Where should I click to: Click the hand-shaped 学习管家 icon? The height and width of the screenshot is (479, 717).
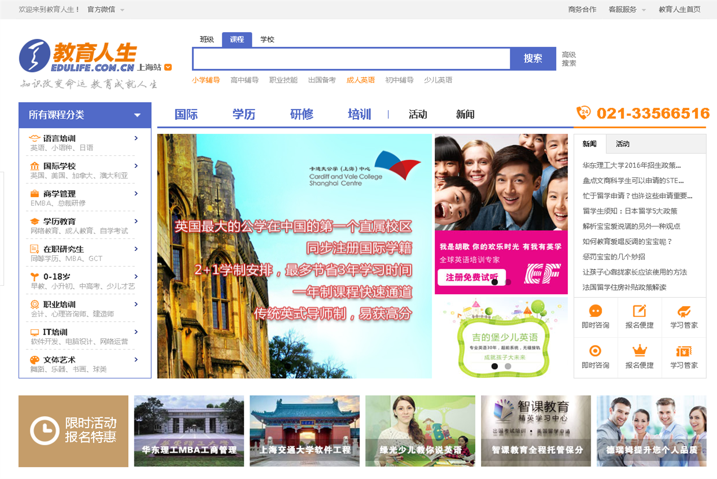click(684, 311)
